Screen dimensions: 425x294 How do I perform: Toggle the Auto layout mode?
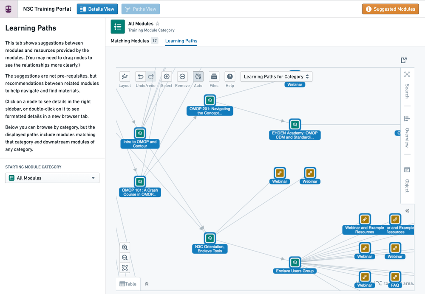coord(198,77)
